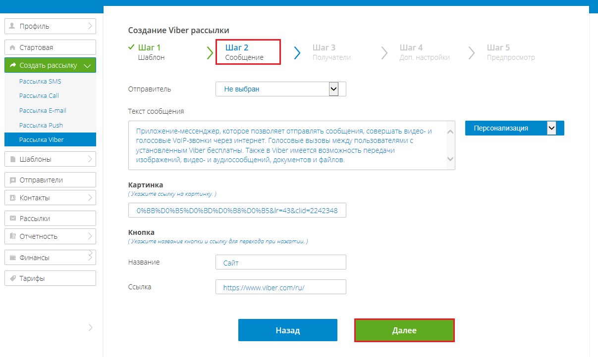Click the Шаблоны document icon
The height and width of the screenshot is (357, 598).
point(12,159)
